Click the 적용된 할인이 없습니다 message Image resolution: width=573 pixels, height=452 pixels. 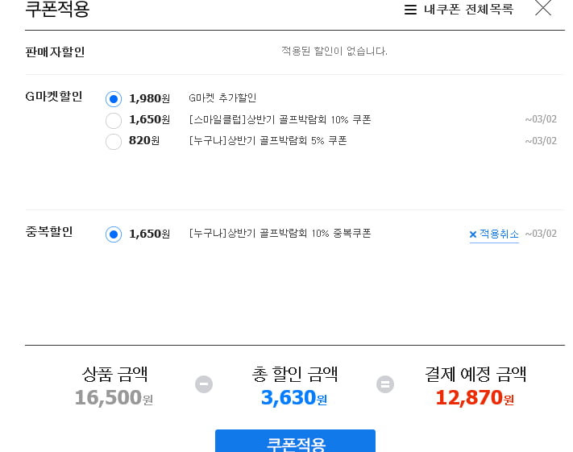point(334,51)
